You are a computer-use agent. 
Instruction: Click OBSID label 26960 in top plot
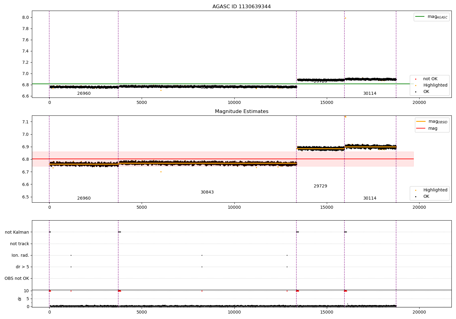point(84,94)
